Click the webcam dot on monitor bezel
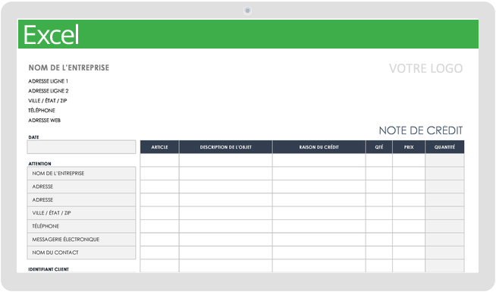The height and width of the screenshot is (292, 496). pyautogui.click(x=248, y=11)
